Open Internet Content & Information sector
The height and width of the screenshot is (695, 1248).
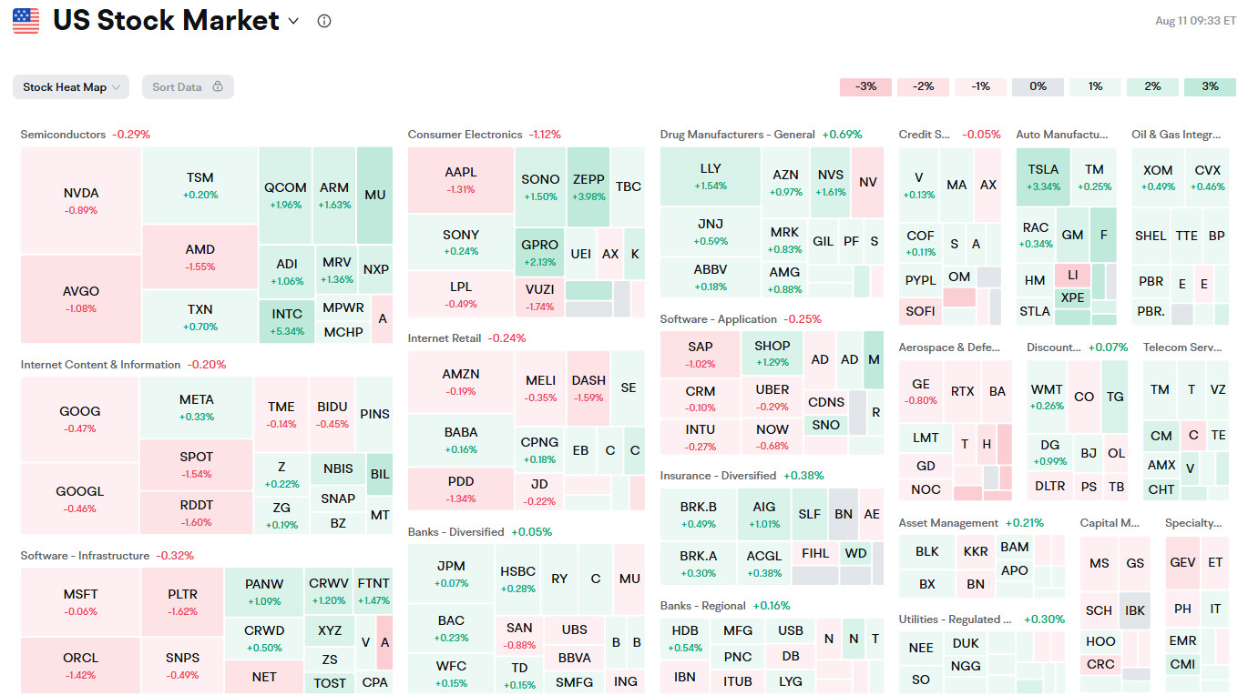(101, 365)
